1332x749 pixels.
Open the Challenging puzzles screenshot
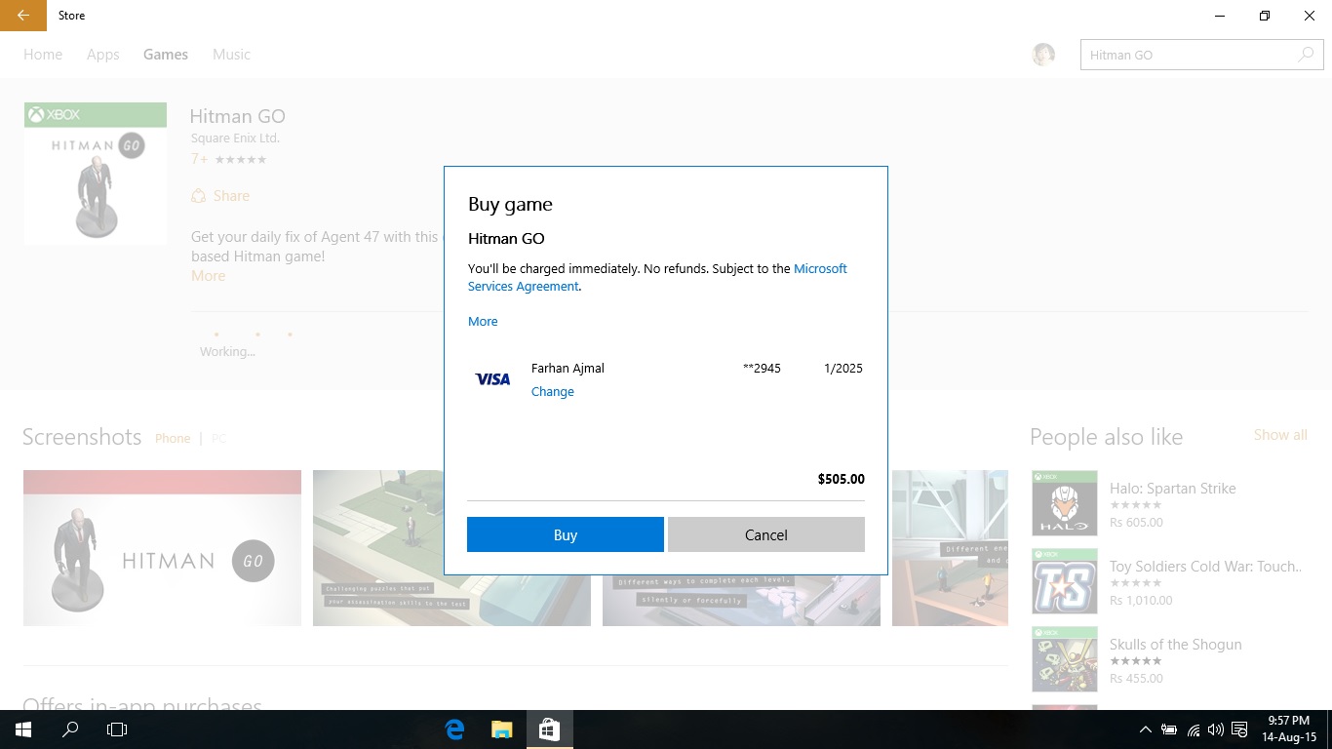pyautogui.click(x=451, y=548)
